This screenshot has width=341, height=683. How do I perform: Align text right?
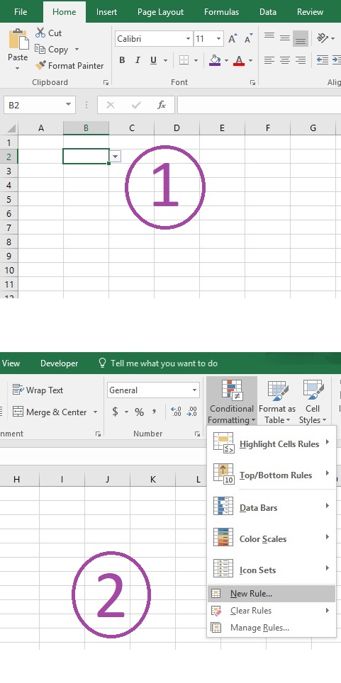point(301,60)
